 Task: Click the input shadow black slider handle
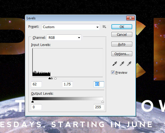tap(50, 78)
